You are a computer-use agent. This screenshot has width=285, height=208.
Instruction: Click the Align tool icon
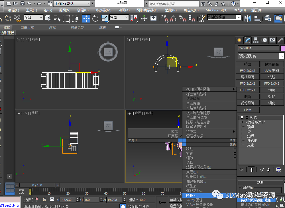point(257,19)
